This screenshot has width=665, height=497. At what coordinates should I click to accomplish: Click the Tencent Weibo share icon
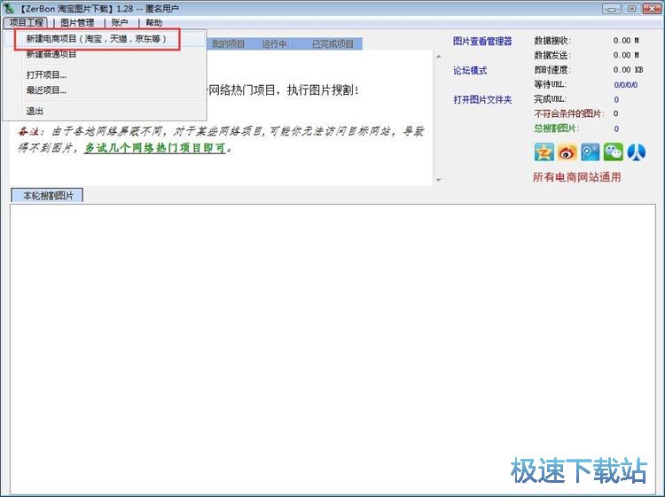pos(591,152)
